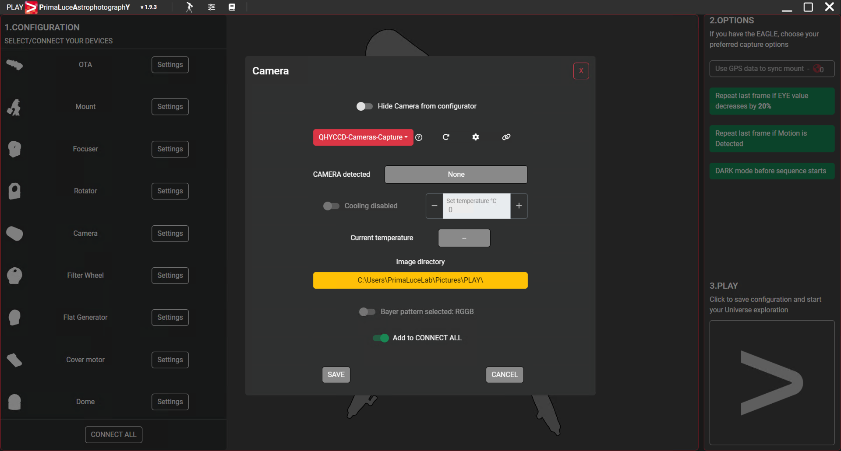The width and height of the screenshot is (841, 451).
Task: Open Mount Settings
Action: 170,107
